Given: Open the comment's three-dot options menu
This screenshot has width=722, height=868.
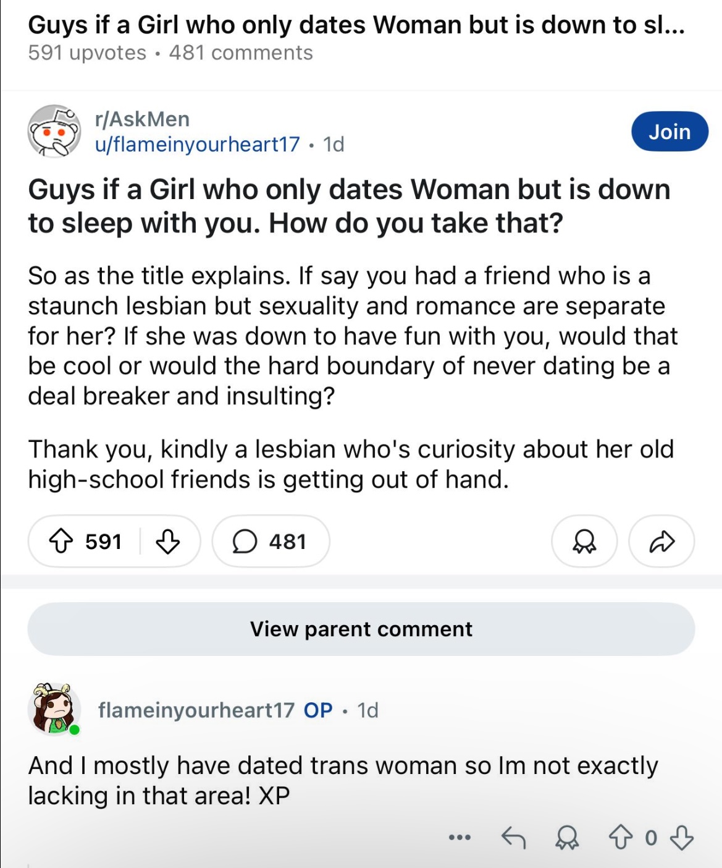Looking at the screenshot, I should pyautogui.click(x=460, y=838).
